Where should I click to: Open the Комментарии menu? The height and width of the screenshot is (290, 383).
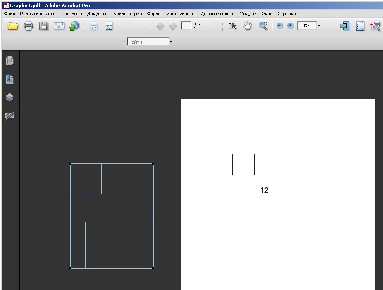click(x=128, y=14)
